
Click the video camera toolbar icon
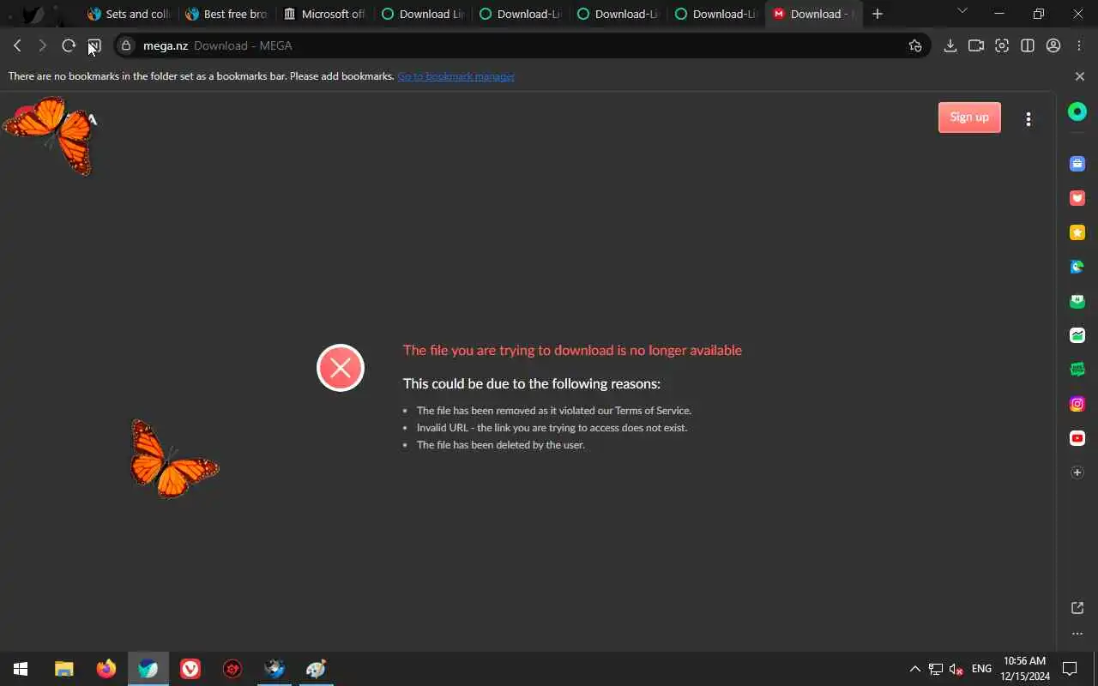[x=976, y=45]
